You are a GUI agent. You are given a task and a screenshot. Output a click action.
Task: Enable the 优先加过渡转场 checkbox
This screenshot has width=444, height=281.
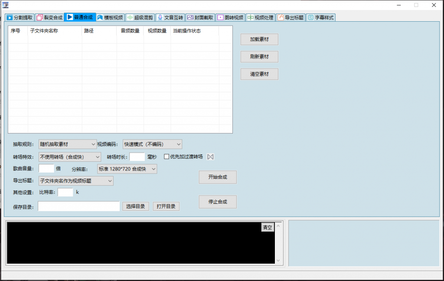pyautogui.click(x=166, y=157)
